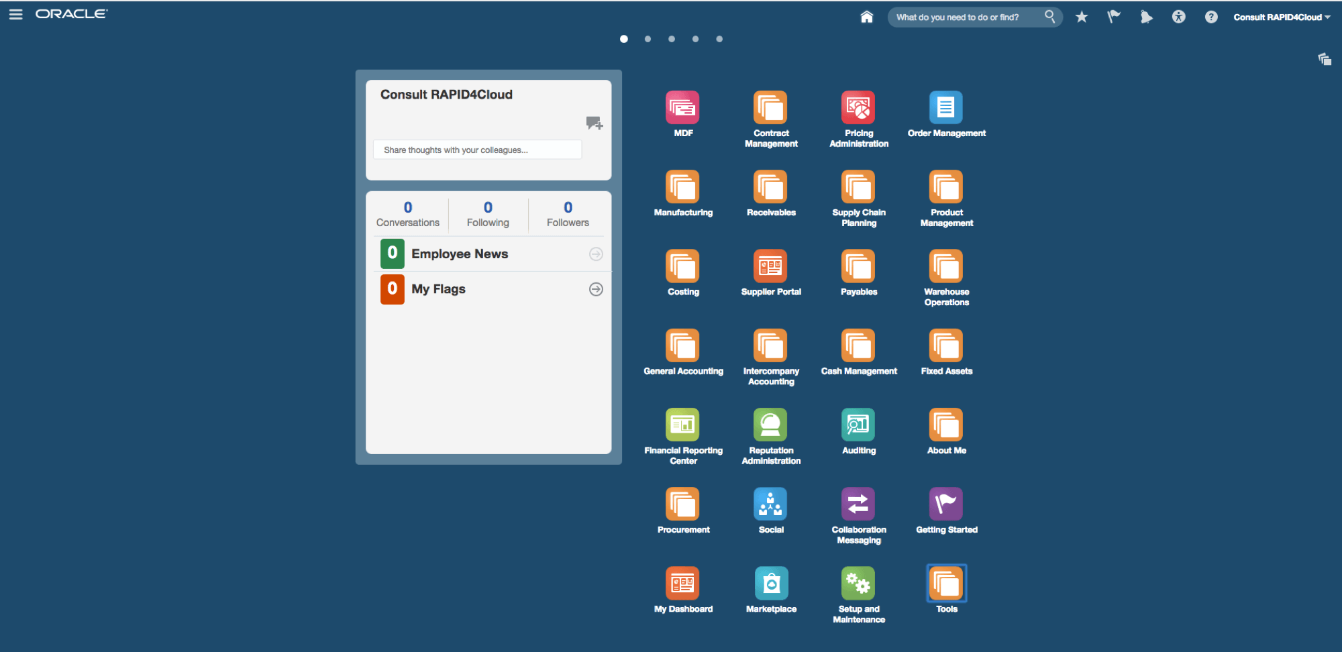View the Following count
Screen dimensions: 1342x652
(x=488, y=215)
